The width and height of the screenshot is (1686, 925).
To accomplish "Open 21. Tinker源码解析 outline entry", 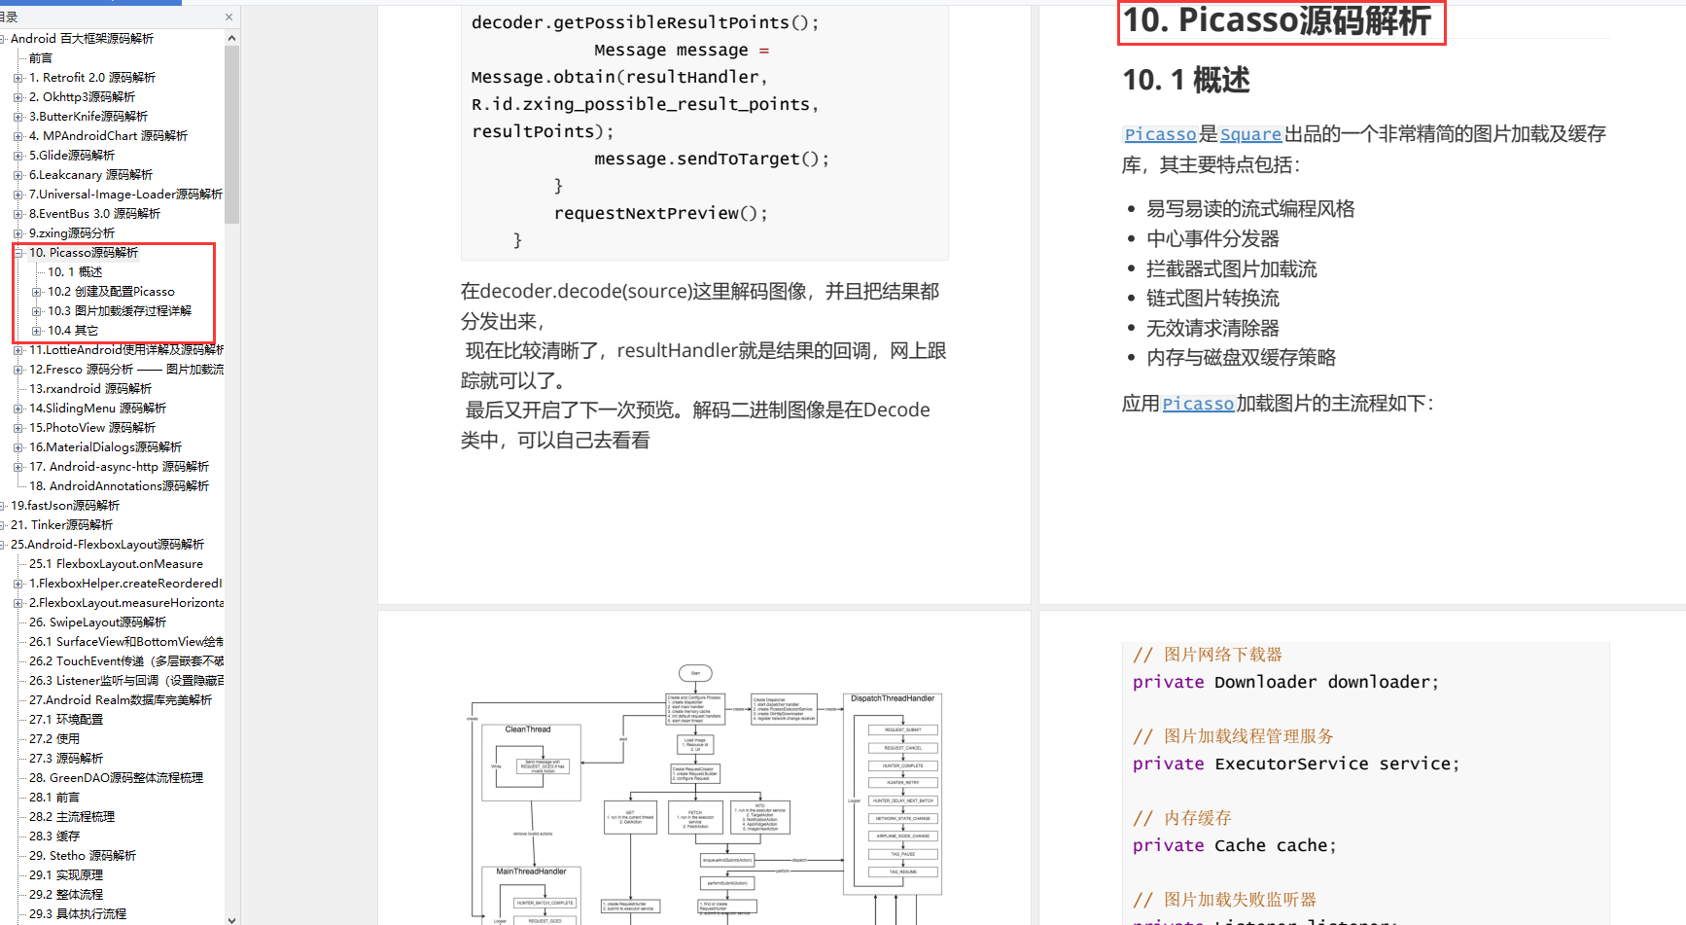I will click(62, 525).
